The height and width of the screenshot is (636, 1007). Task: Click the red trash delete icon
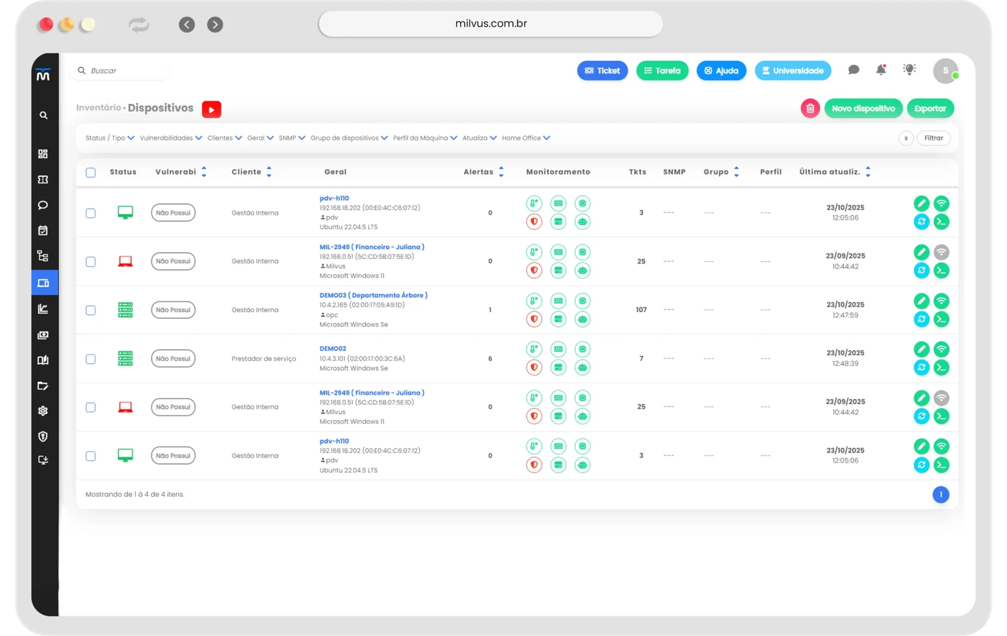point(810,109)
